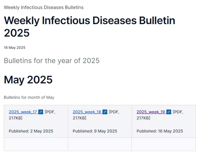The image size is (199, 154).
Task: Go to Weekly Infectious Diseases Bulletins breadcrumb
Action: tap(44, 7)
